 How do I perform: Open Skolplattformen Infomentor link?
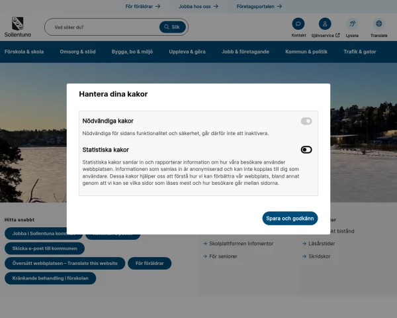click(x=238, y=243)
